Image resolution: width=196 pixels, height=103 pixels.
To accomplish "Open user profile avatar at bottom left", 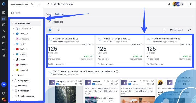I will (x=4, y=99).
